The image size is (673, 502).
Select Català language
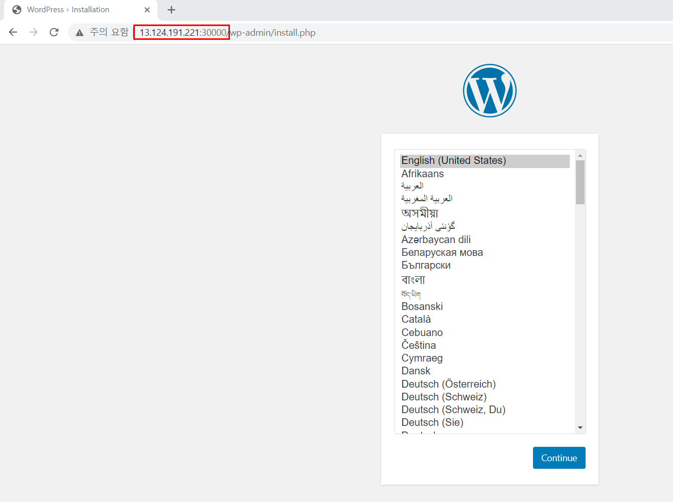click(x=484, y=319)
